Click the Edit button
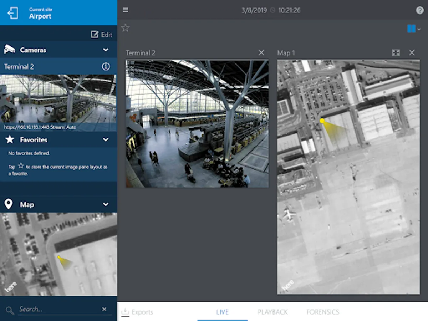The image size is (428, 321). pos(102,35)
